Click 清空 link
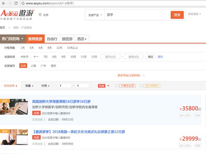This screenshot has height=154, width=206. pos(160,57)
